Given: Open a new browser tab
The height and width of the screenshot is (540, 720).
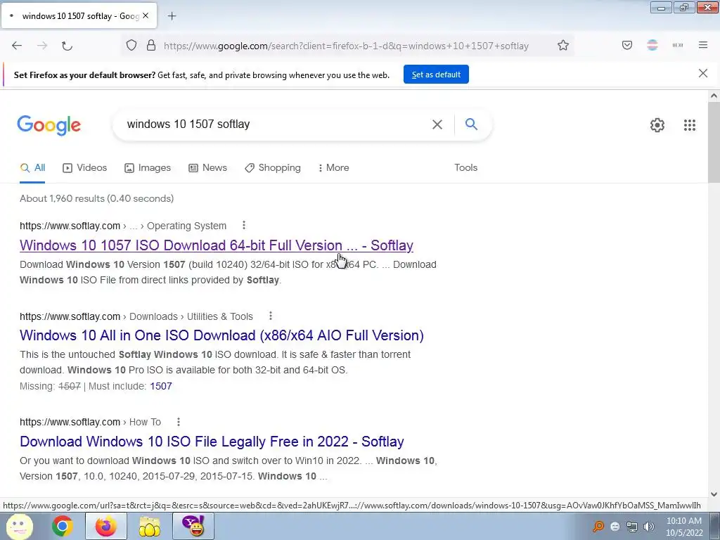Looking at the screenshot, I should (x=172, y=16).
